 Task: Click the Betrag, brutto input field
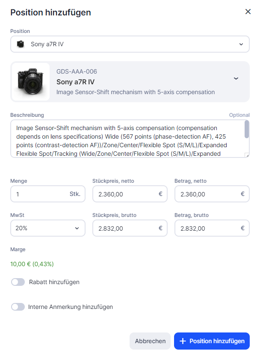[x=212, y=228]
